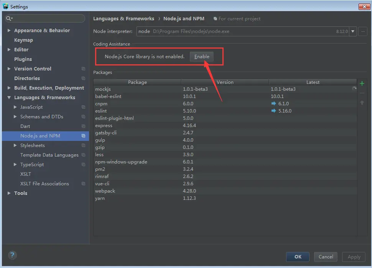Click into the settings search field
The image size is (372, 268).
click(x=48, y=18)
